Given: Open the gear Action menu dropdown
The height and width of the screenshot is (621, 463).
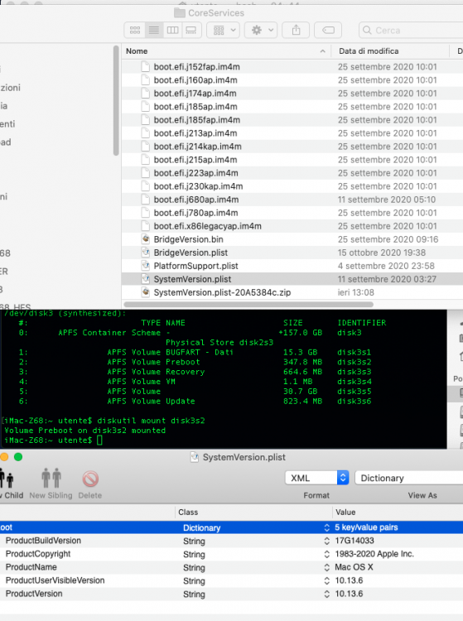Looking at the screenshot, I should pos(260,30).
